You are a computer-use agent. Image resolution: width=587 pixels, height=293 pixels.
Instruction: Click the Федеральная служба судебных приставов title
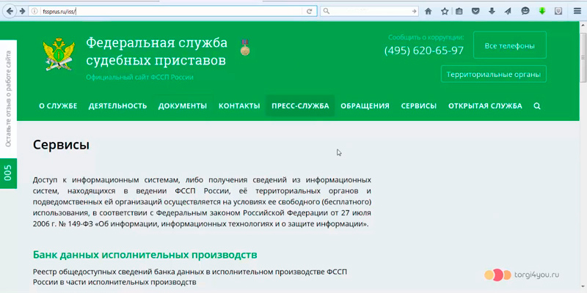(x=156, y=51)
